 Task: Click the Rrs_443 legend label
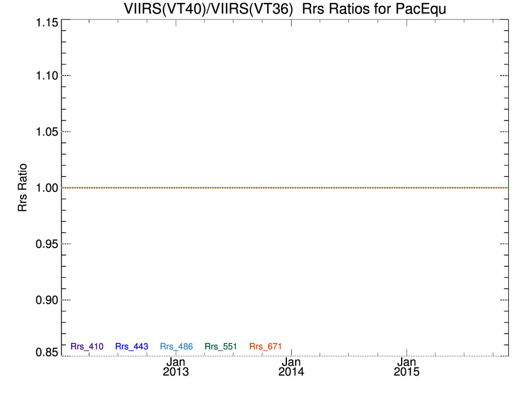point(132,346)
